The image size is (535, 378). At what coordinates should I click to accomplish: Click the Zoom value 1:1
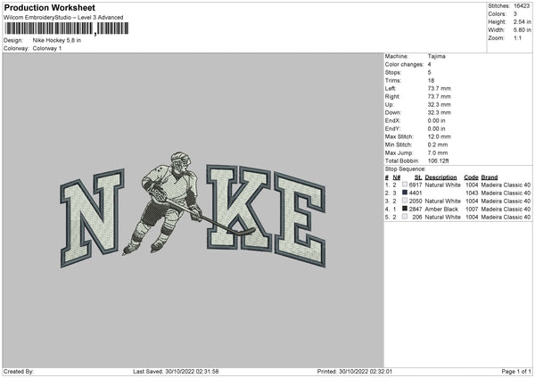[517, 38]
